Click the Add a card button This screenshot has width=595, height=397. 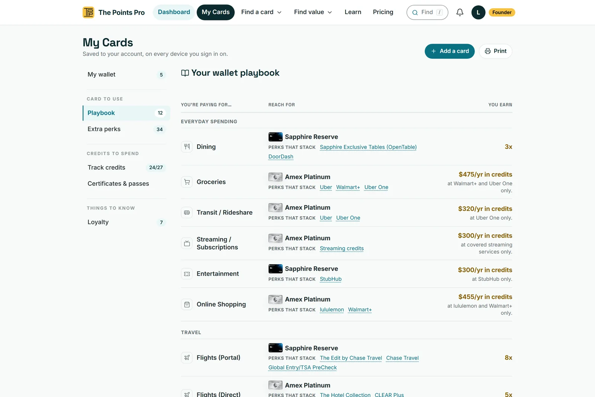450,51
